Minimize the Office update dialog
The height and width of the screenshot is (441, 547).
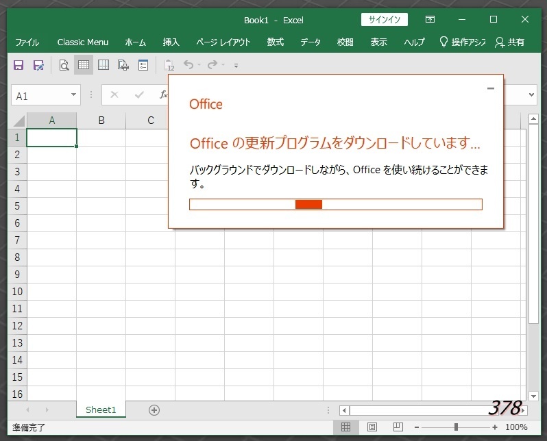[491, 88]
